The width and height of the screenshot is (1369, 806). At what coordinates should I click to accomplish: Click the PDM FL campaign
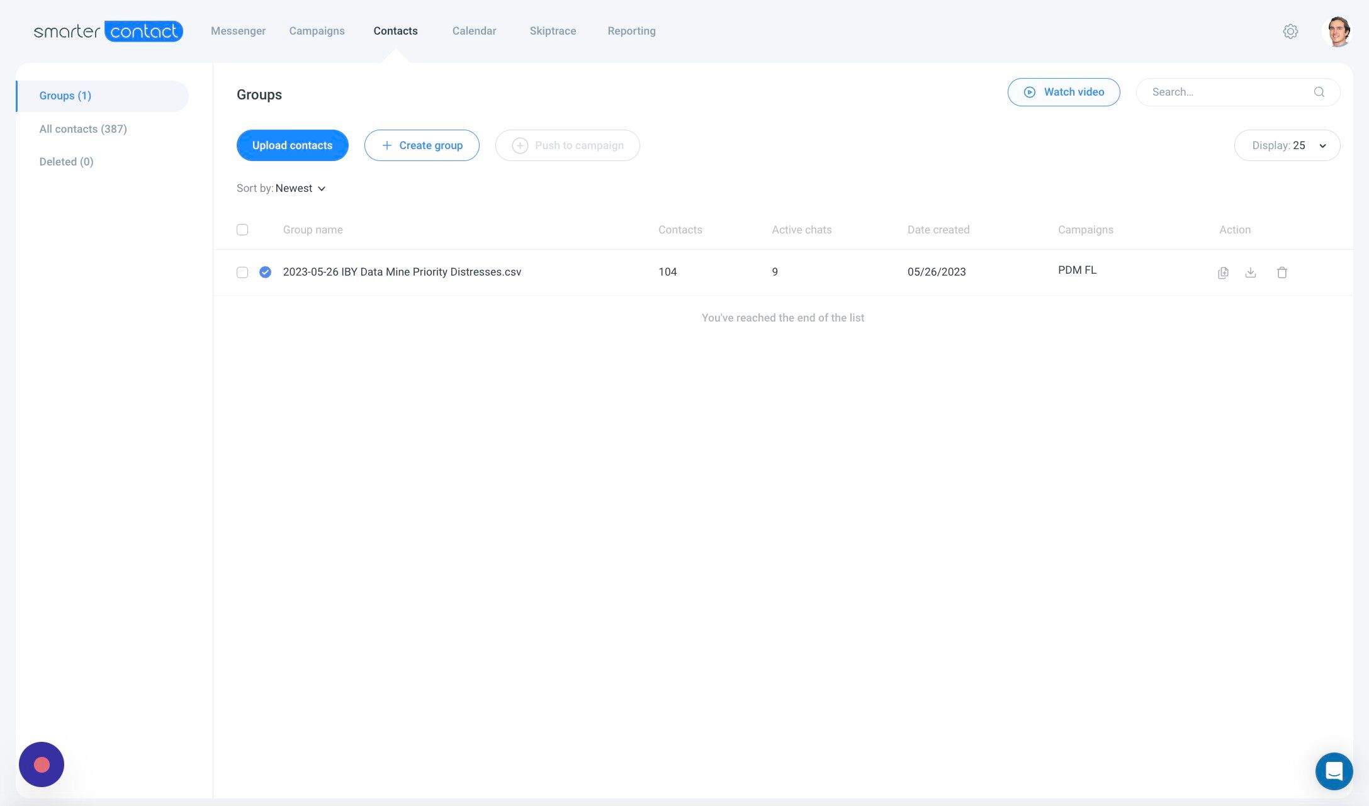[1077, 270]
